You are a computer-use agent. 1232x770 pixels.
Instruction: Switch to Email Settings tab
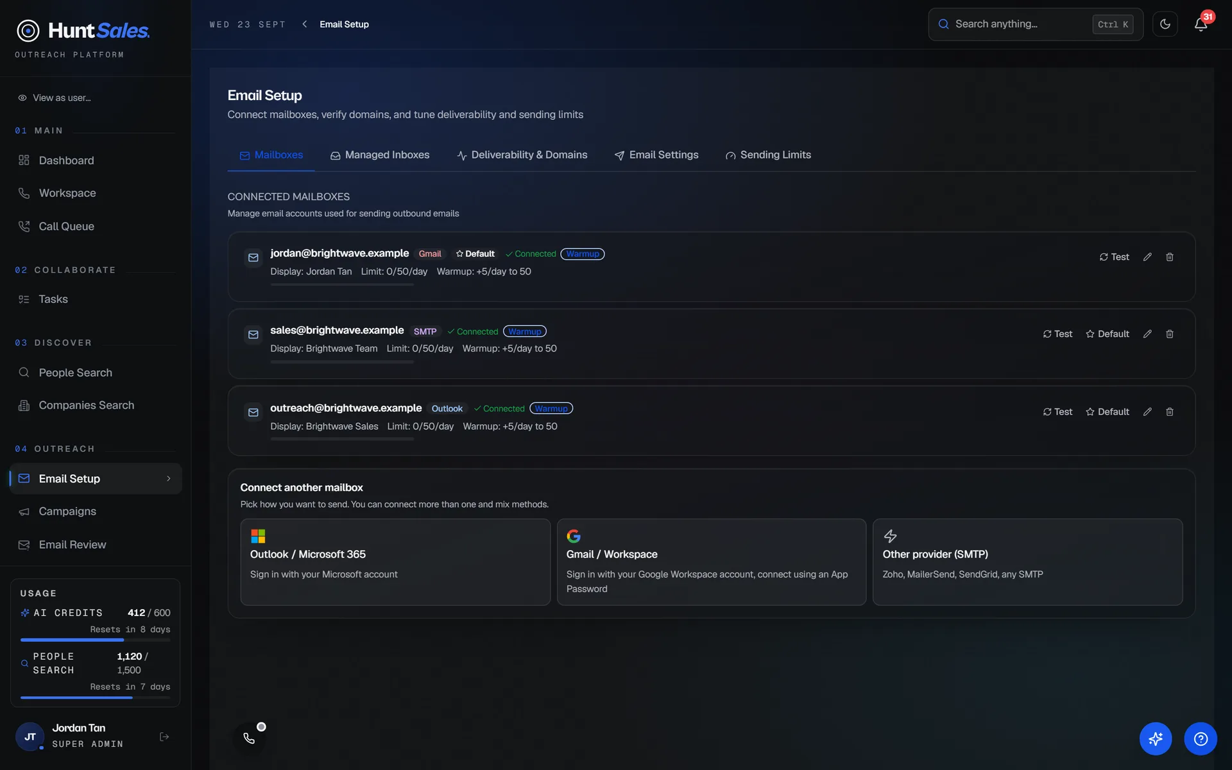point(656,155)
